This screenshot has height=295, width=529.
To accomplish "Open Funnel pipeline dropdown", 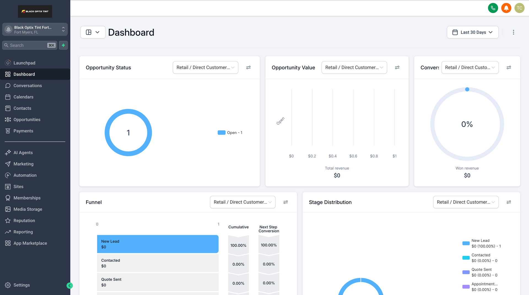I will click(242, 202).
